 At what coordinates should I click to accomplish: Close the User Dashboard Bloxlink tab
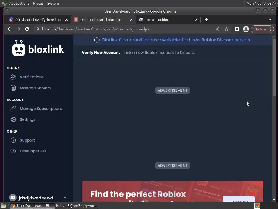(131, 20)
